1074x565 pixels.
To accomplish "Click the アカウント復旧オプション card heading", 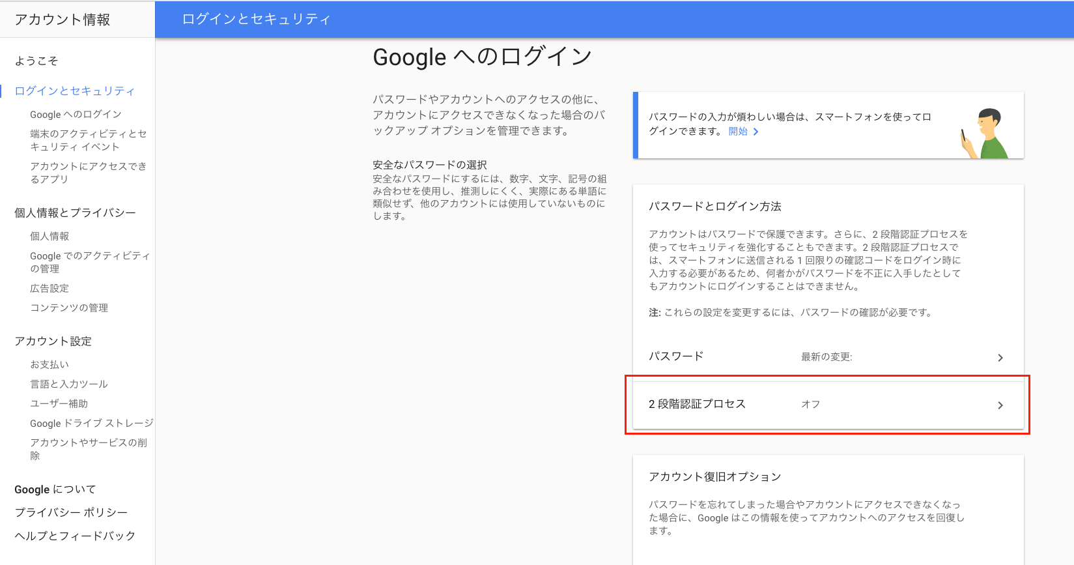I will coord(715,476).
